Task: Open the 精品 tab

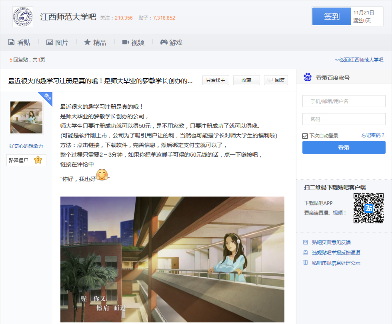Action: coord(95,42)
